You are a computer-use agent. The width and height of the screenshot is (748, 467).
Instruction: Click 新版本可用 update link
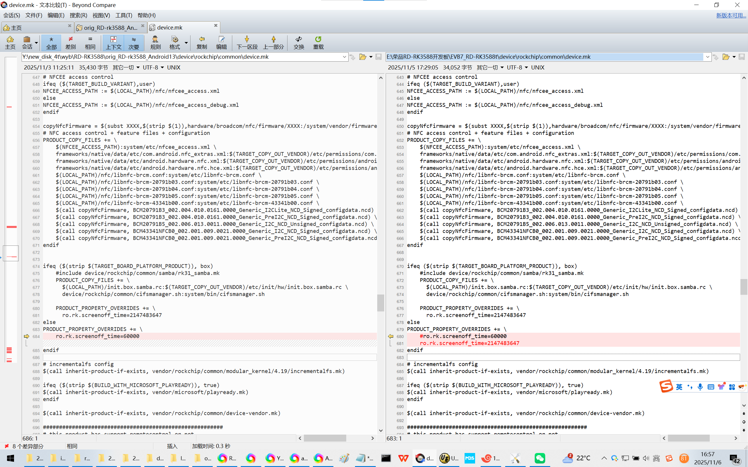coord(731,15)
